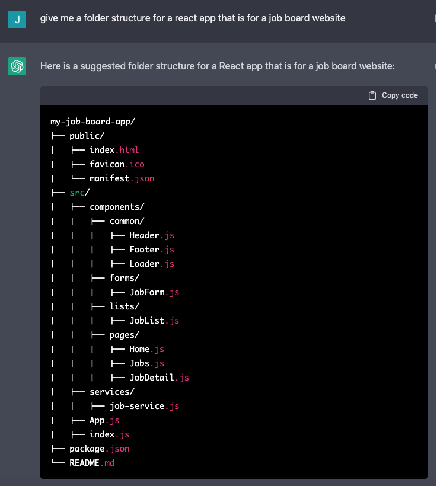Click the README.md entry
437x486 pixels.
tap(92, 463)
